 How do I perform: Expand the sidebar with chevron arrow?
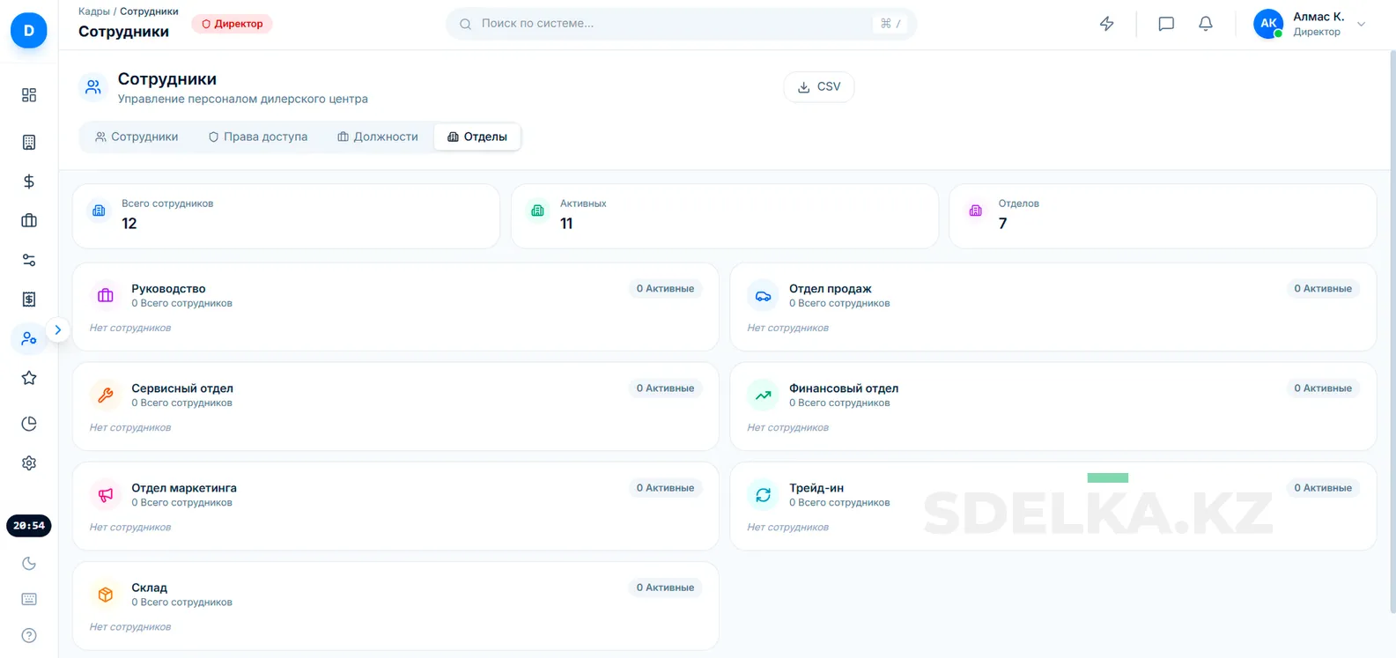pyautogui.click(x=58, y=330)
